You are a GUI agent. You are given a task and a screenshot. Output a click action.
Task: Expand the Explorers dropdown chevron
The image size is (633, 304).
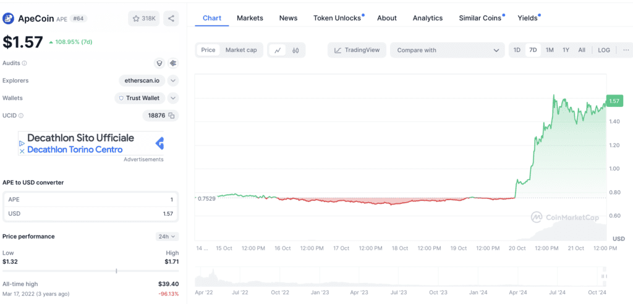[x=173, y=81]
